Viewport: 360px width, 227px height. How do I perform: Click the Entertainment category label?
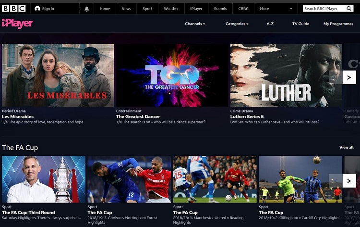pyautogui.click(x=129, y=111)
